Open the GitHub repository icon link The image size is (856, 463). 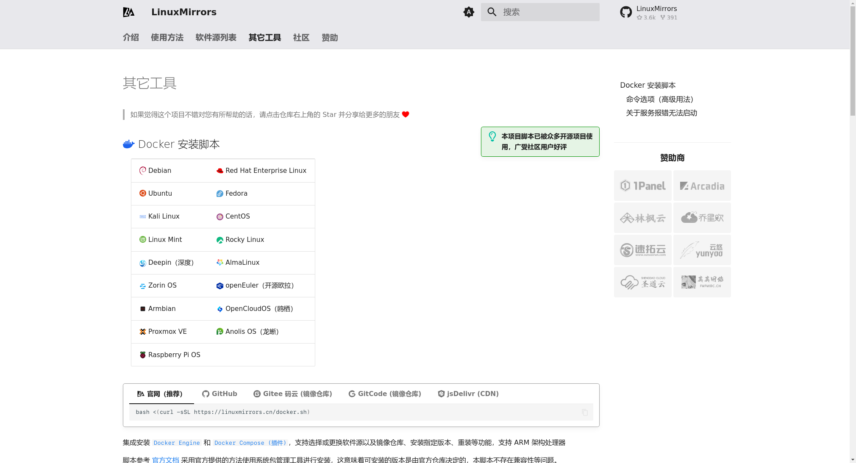(x=625, y=12)
